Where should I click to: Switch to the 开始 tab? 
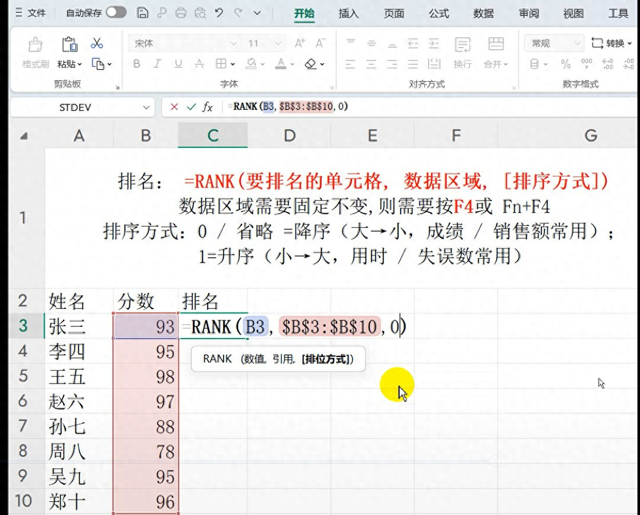pyautogui.click(x=304, y=13)
